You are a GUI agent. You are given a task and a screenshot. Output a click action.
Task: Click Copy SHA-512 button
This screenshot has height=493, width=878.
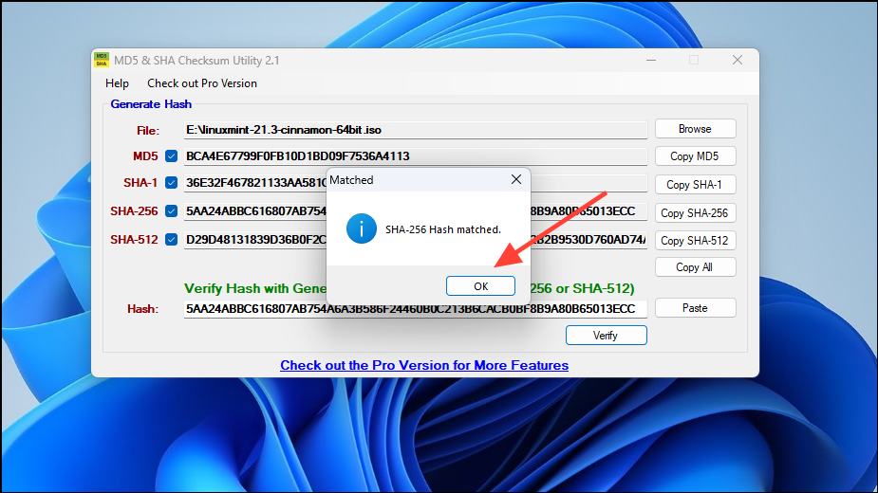point(696,241)
